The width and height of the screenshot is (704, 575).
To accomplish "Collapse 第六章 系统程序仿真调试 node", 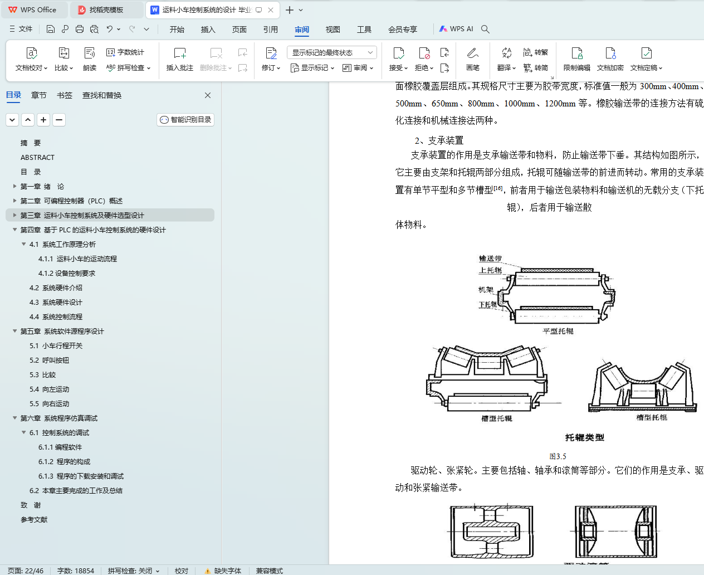I will pyautogui.click(x=14, y=418).
